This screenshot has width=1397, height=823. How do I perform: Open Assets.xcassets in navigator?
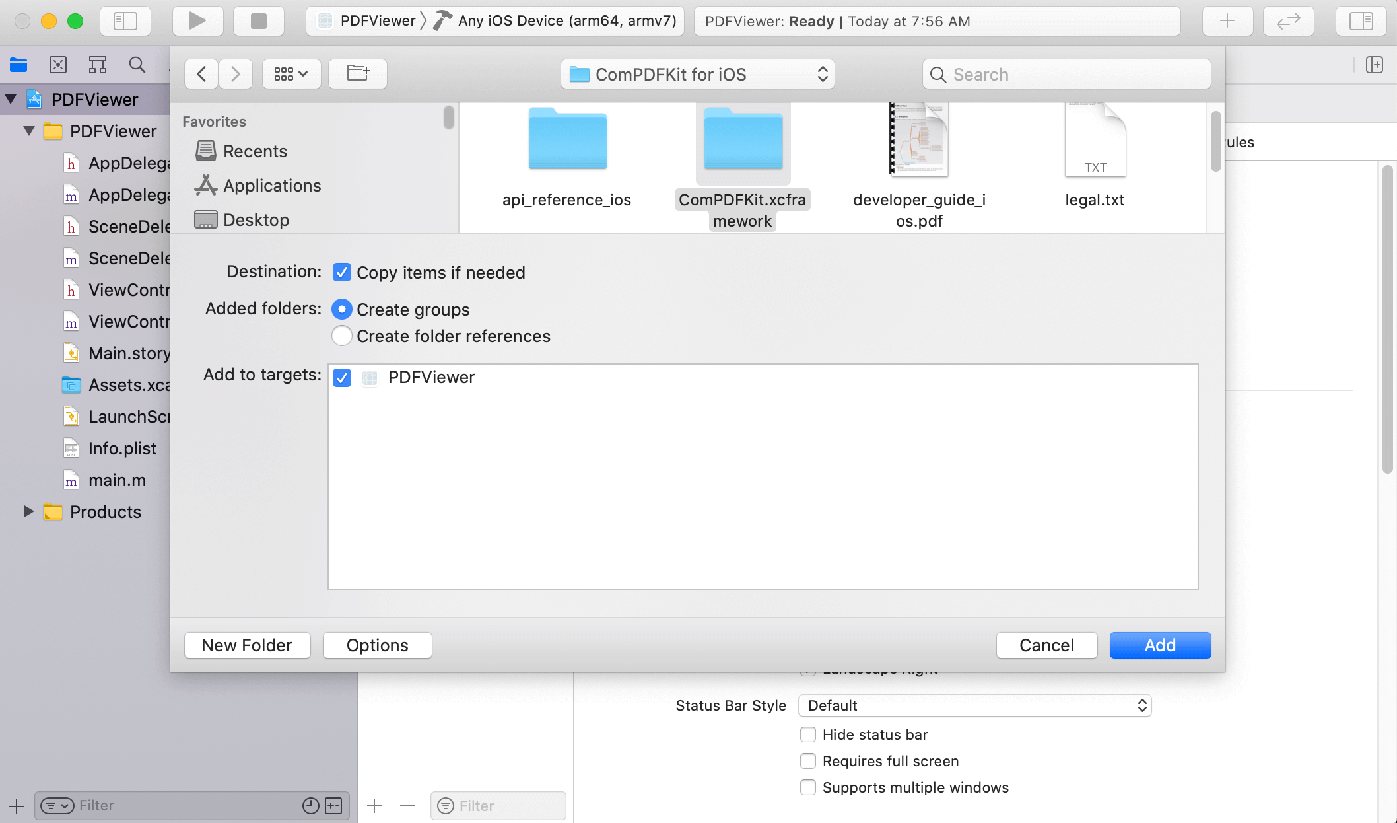[x=116, y=385]
